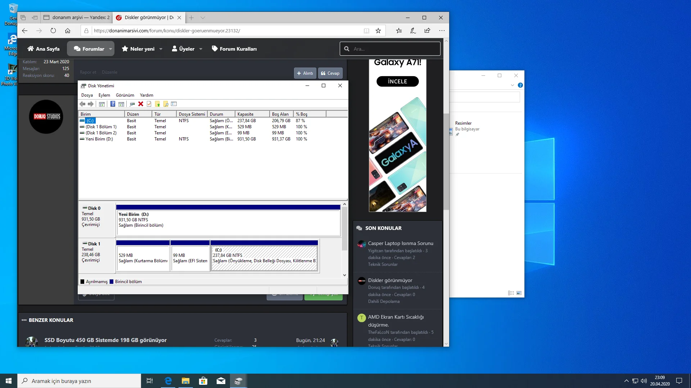The width and height of the screenshot is (691, 388).
Task: Click the Properties checkmark page icon
Action: tap(149, 104)
